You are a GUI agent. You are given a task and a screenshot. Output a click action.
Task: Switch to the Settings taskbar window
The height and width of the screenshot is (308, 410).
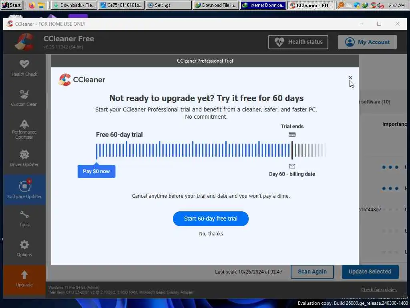coord(169,5)
